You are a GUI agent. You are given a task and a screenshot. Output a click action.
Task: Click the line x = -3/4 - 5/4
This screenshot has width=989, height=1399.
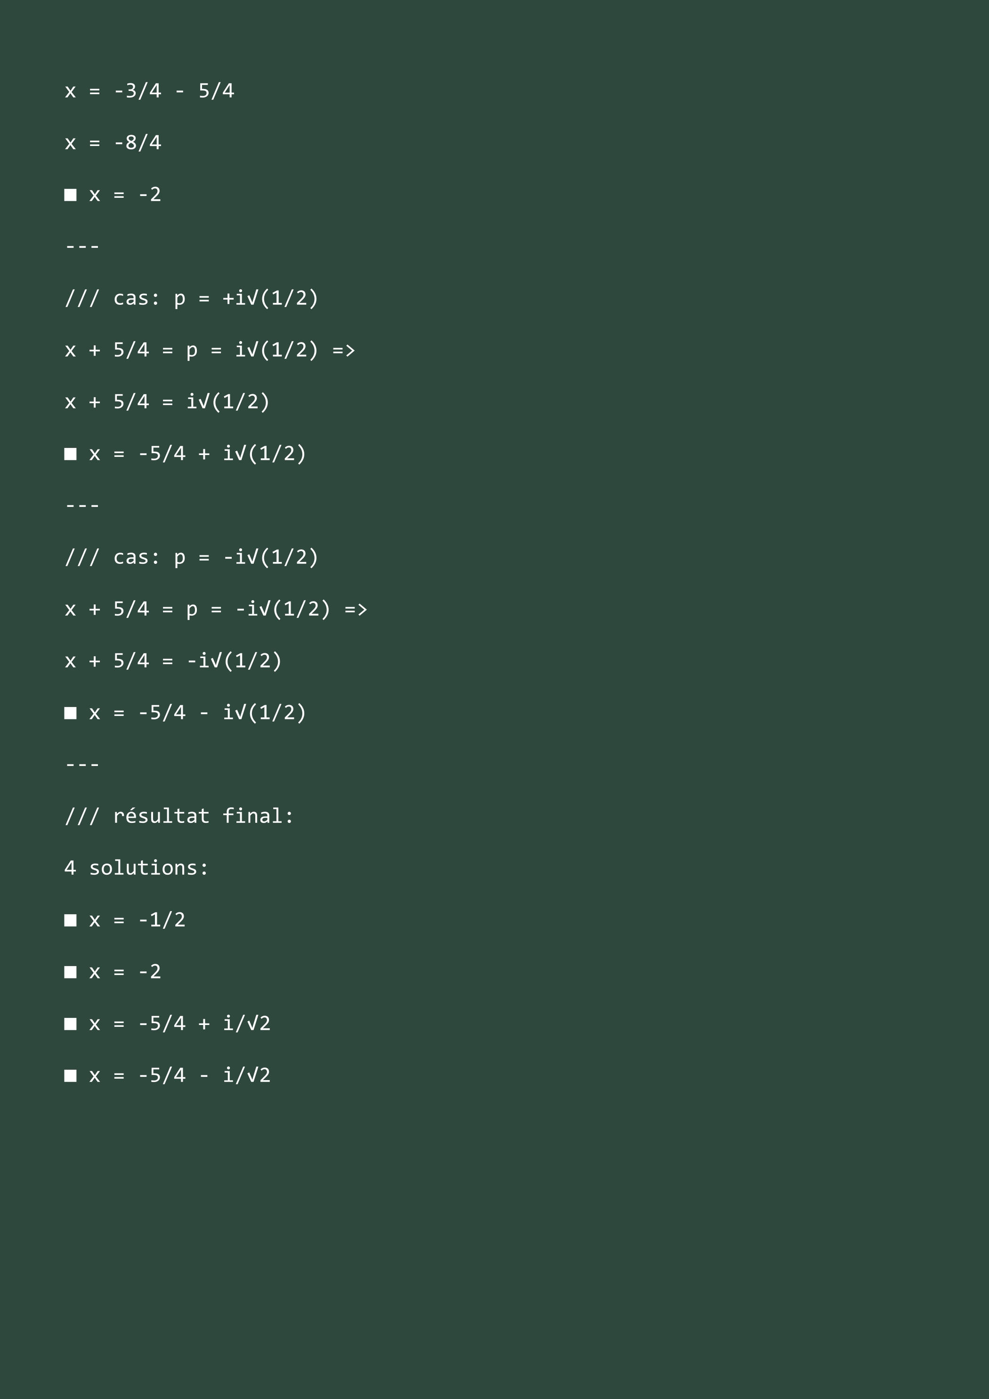tap(149, 91)
